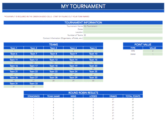Select the DRAW point value cell
The height and width of the screenshot is (122, 167).
tap(153, 54)
